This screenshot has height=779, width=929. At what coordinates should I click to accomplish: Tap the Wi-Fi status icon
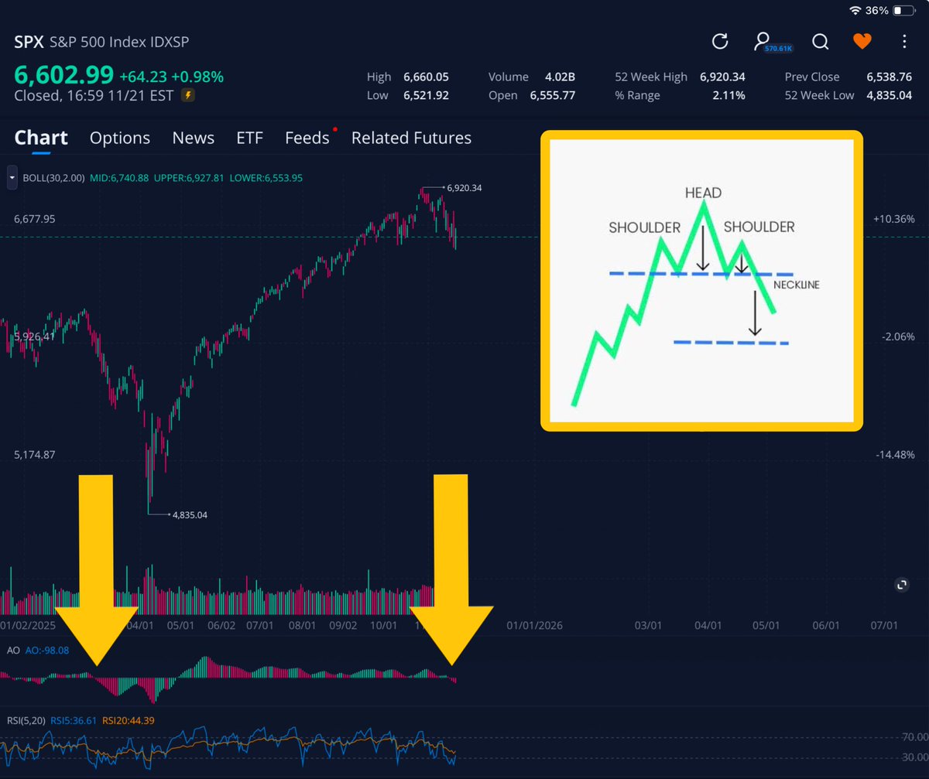855,11
